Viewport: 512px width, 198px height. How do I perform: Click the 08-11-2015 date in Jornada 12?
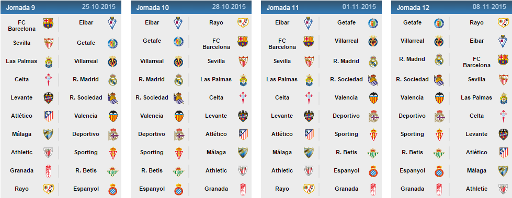489,7
